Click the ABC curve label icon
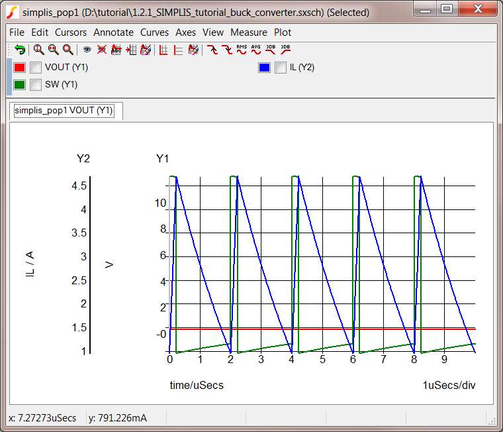503x432 pixels. (x=116, y=50)
